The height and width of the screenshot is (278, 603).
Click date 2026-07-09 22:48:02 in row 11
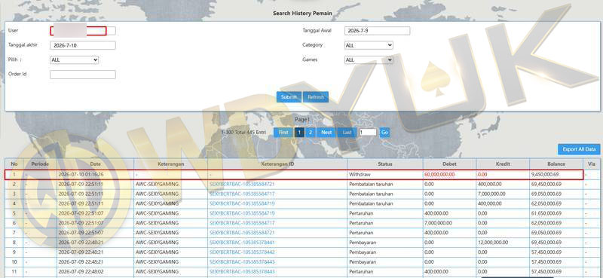pyautogui.click(x=81, y=272)
